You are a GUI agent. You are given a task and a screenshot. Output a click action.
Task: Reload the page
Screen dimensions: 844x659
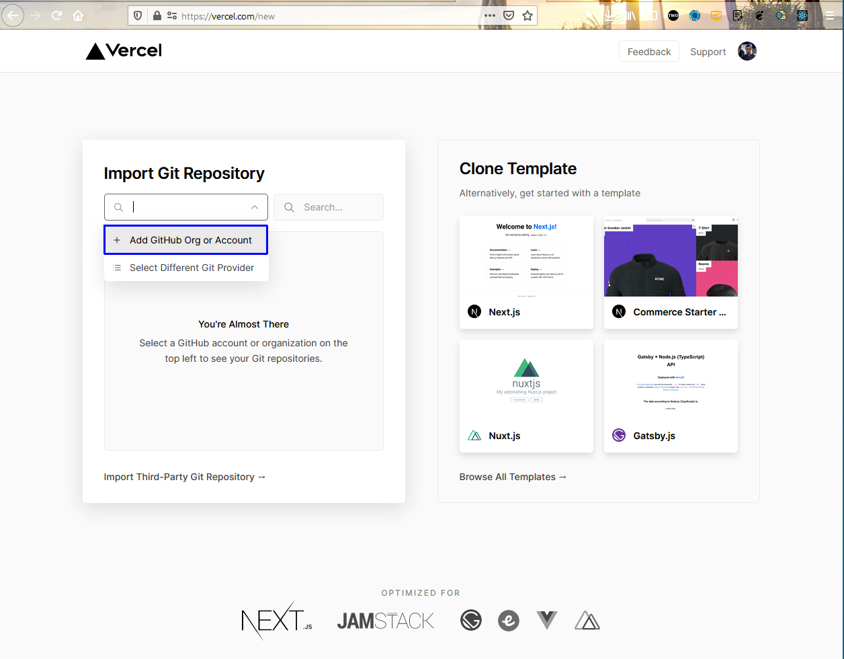[57, 15]
